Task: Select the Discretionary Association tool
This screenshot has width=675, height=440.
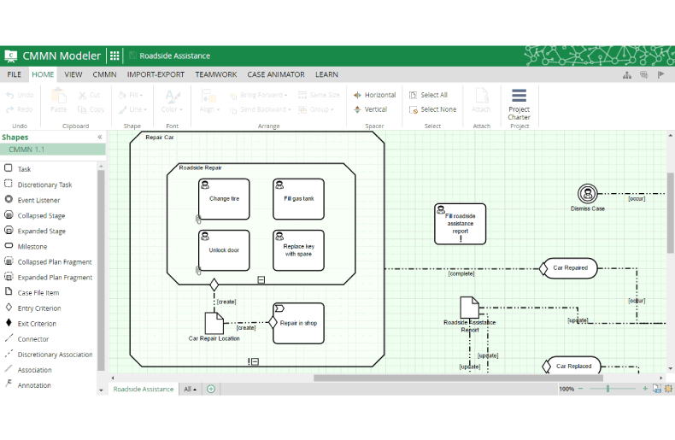Action: click(x=48, y=355)
